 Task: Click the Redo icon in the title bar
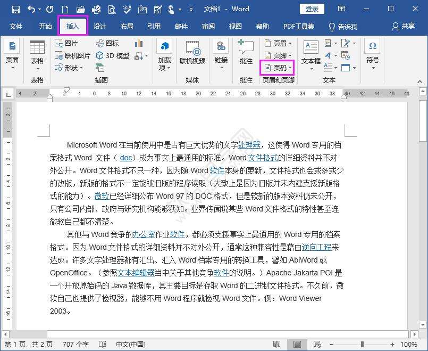[49, 9]
